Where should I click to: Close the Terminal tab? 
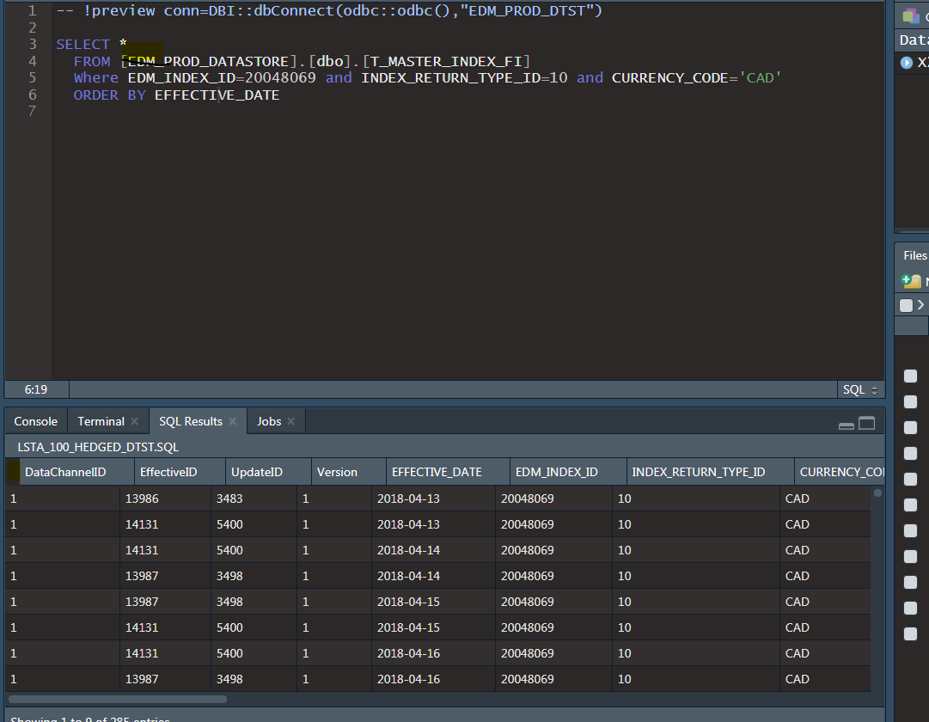[136, 421]
